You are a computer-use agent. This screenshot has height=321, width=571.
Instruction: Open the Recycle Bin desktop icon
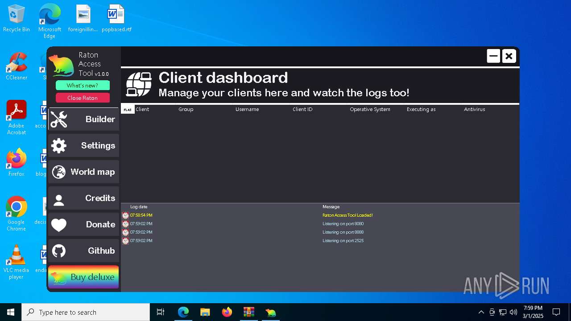(17, 19)
